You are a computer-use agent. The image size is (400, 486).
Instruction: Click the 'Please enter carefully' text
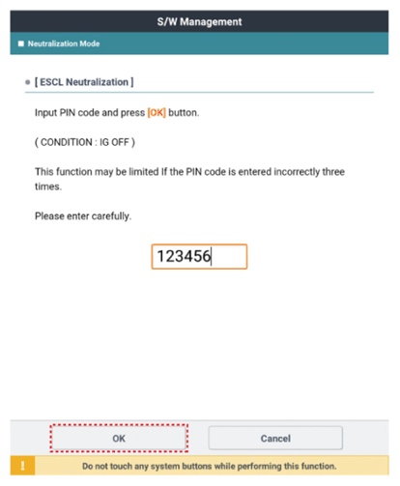(83, 215)
